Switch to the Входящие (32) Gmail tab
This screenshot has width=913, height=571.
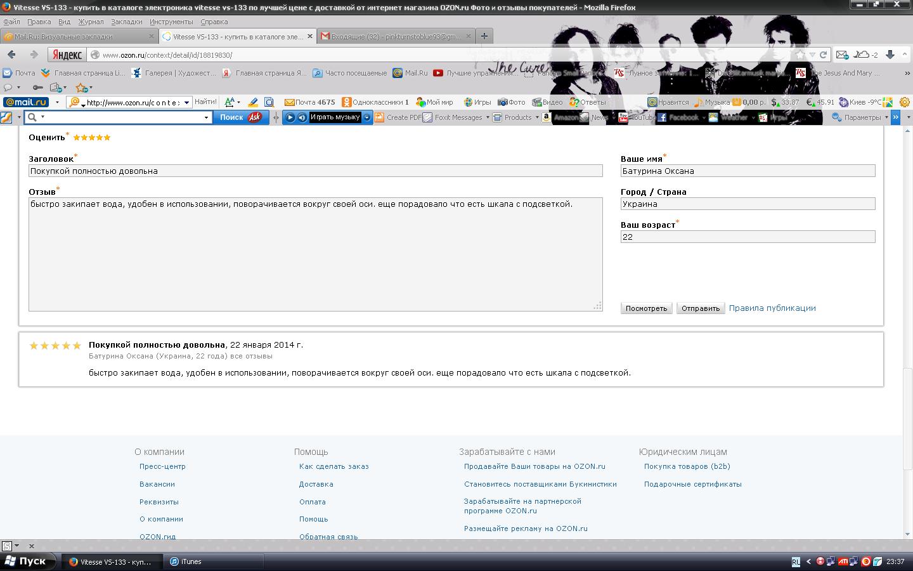point(396,36)
